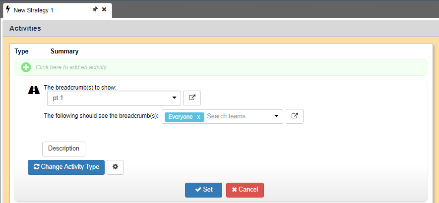Remove the Everyone team tag
This screenshot has height=203, width=439.
coord(198,117)
